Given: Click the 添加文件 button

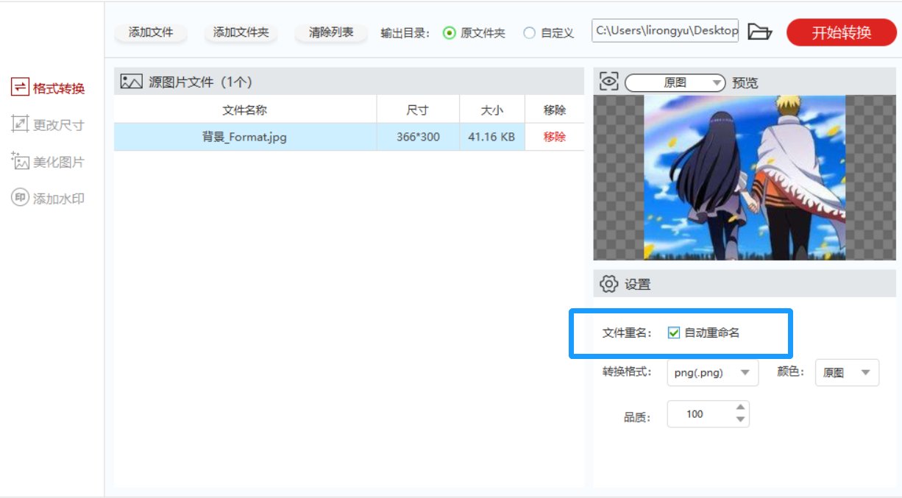Looking at the screenshot, I should (150, 32).
